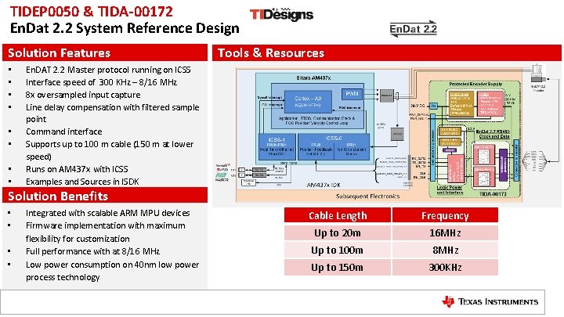This screenshot has width=564, height=317.
Task: Click the "Protected Encoder Supply" label
Action: [x=475, y=84]
